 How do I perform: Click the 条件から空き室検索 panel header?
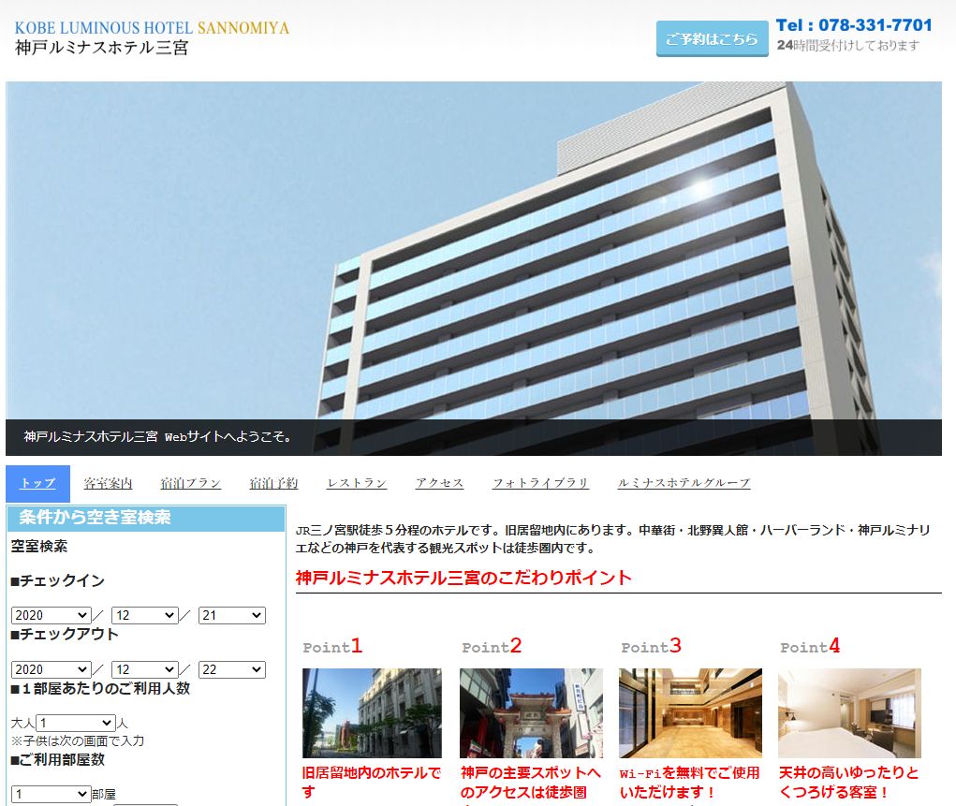point(146,518)
